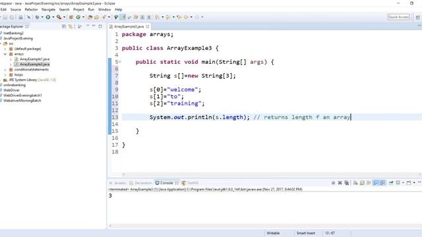Expand the loops package node

coord(5,74)
